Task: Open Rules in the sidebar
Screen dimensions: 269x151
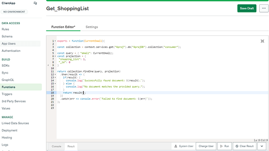Action: 5,29
